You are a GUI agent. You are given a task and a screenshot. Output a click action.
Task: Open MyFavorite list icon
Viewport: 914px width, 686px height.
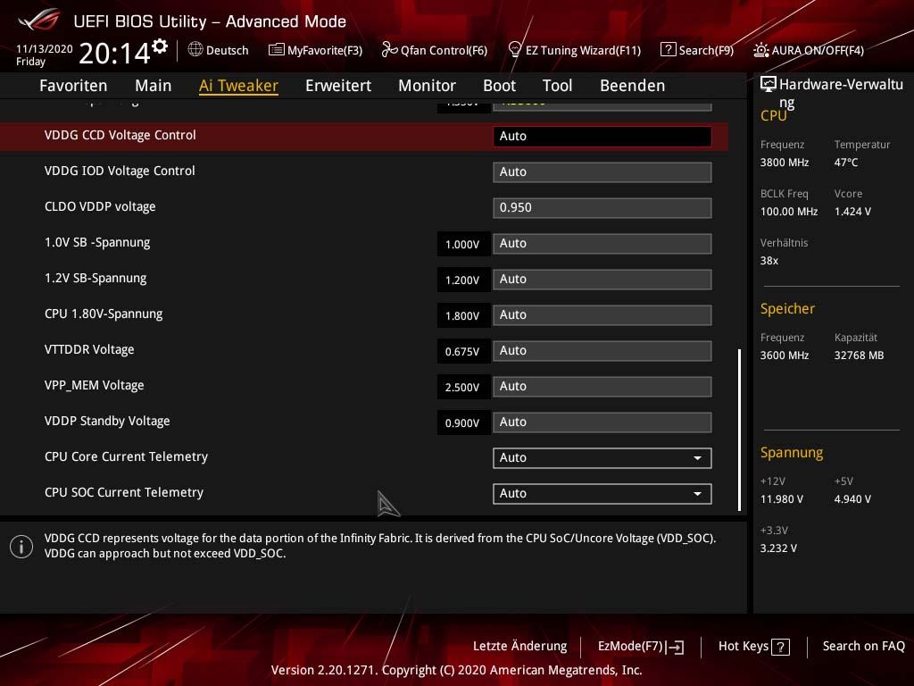(277, 50)
